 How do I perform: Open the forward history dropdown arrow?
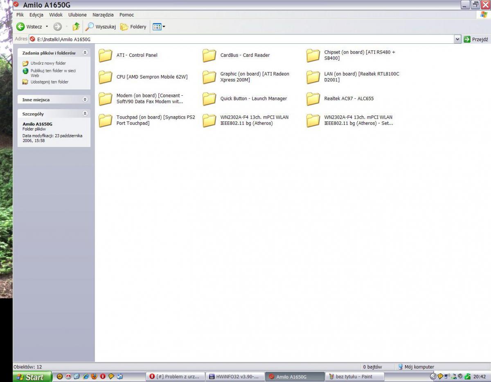coord(66,27)
